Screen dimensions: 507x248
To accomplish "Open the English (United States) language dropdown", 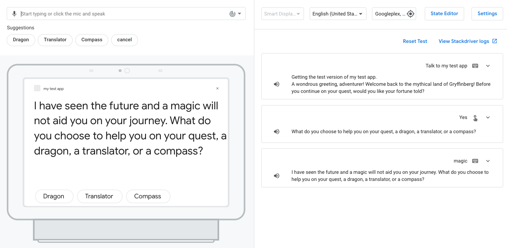I will 337,14.
